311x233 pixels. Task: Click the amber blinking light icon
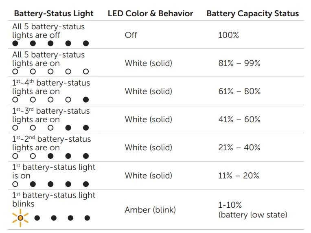(20, 218)
